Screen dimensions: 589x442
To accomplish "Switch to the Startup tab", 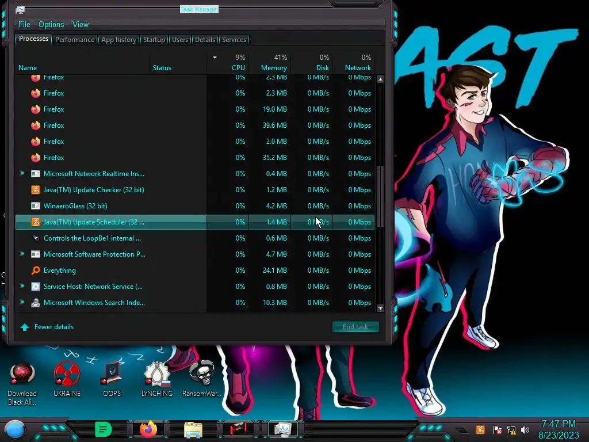I will click(154, 40).
